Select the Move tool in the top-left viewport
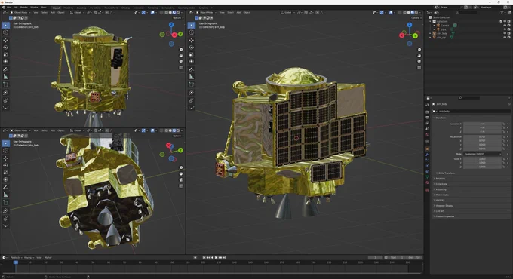Image resolution: width=513 pixels, height=279 pixels. pyautogui.click(x=5, y=40)
